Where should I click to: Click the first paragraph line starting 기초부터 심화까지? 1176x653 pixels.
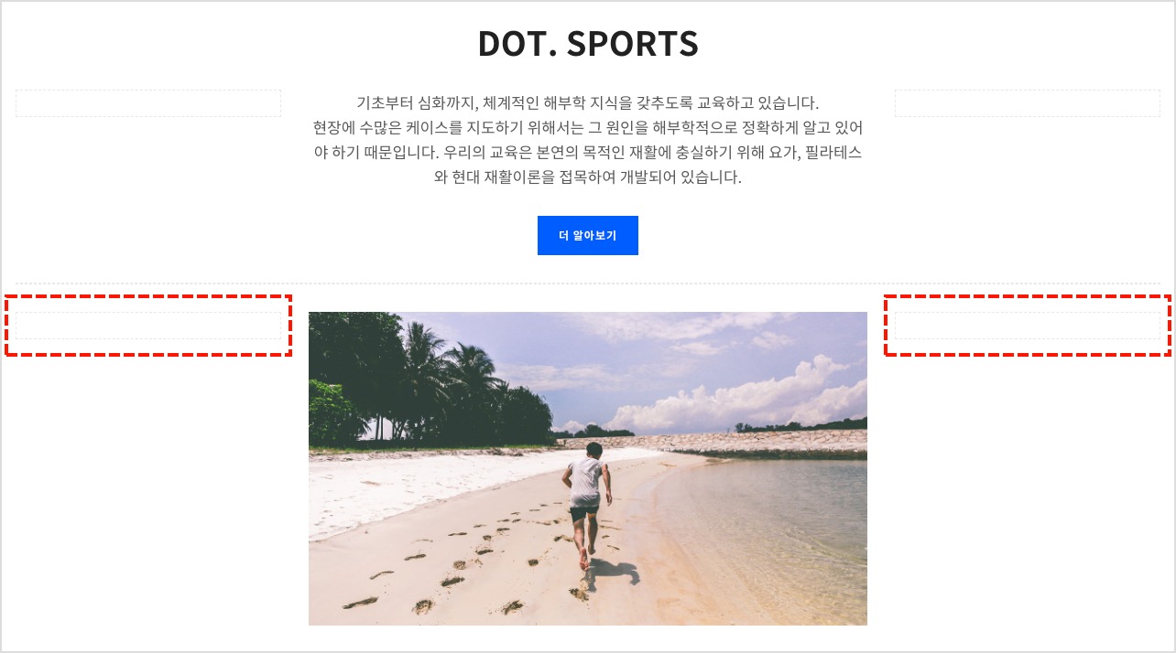[588, 102]
